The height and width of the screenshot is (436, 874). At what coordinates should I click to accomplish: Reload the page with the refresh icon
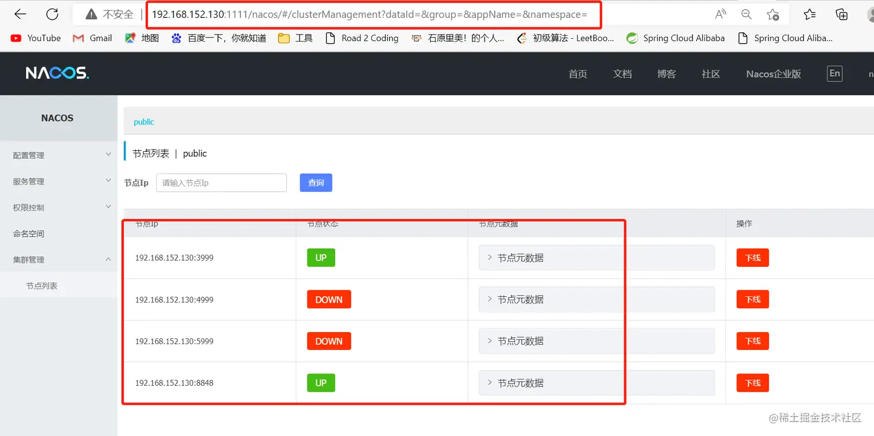[x=52, y=14]
